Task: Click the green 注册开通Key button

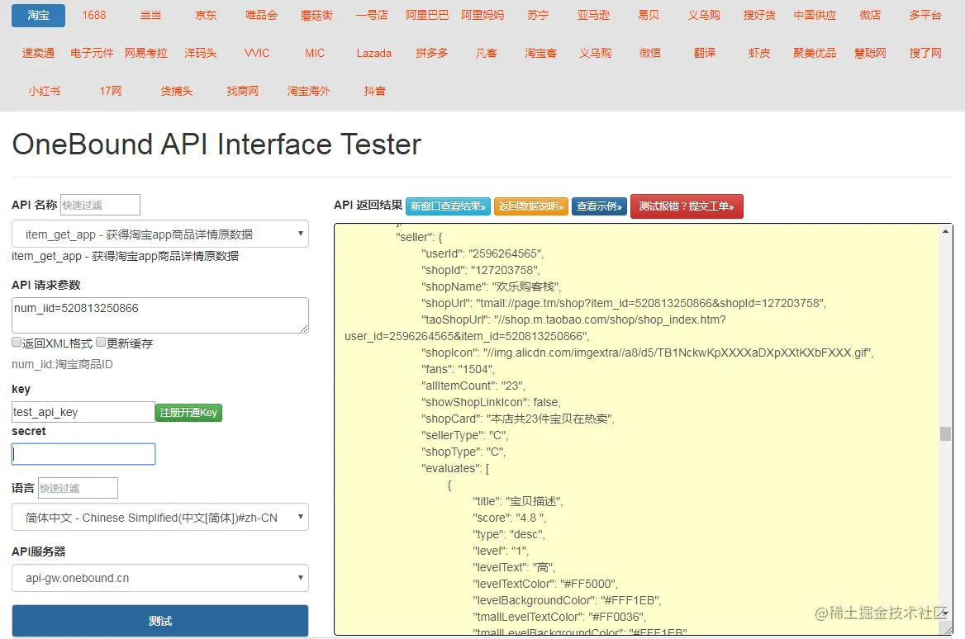Action: (188, 412)
